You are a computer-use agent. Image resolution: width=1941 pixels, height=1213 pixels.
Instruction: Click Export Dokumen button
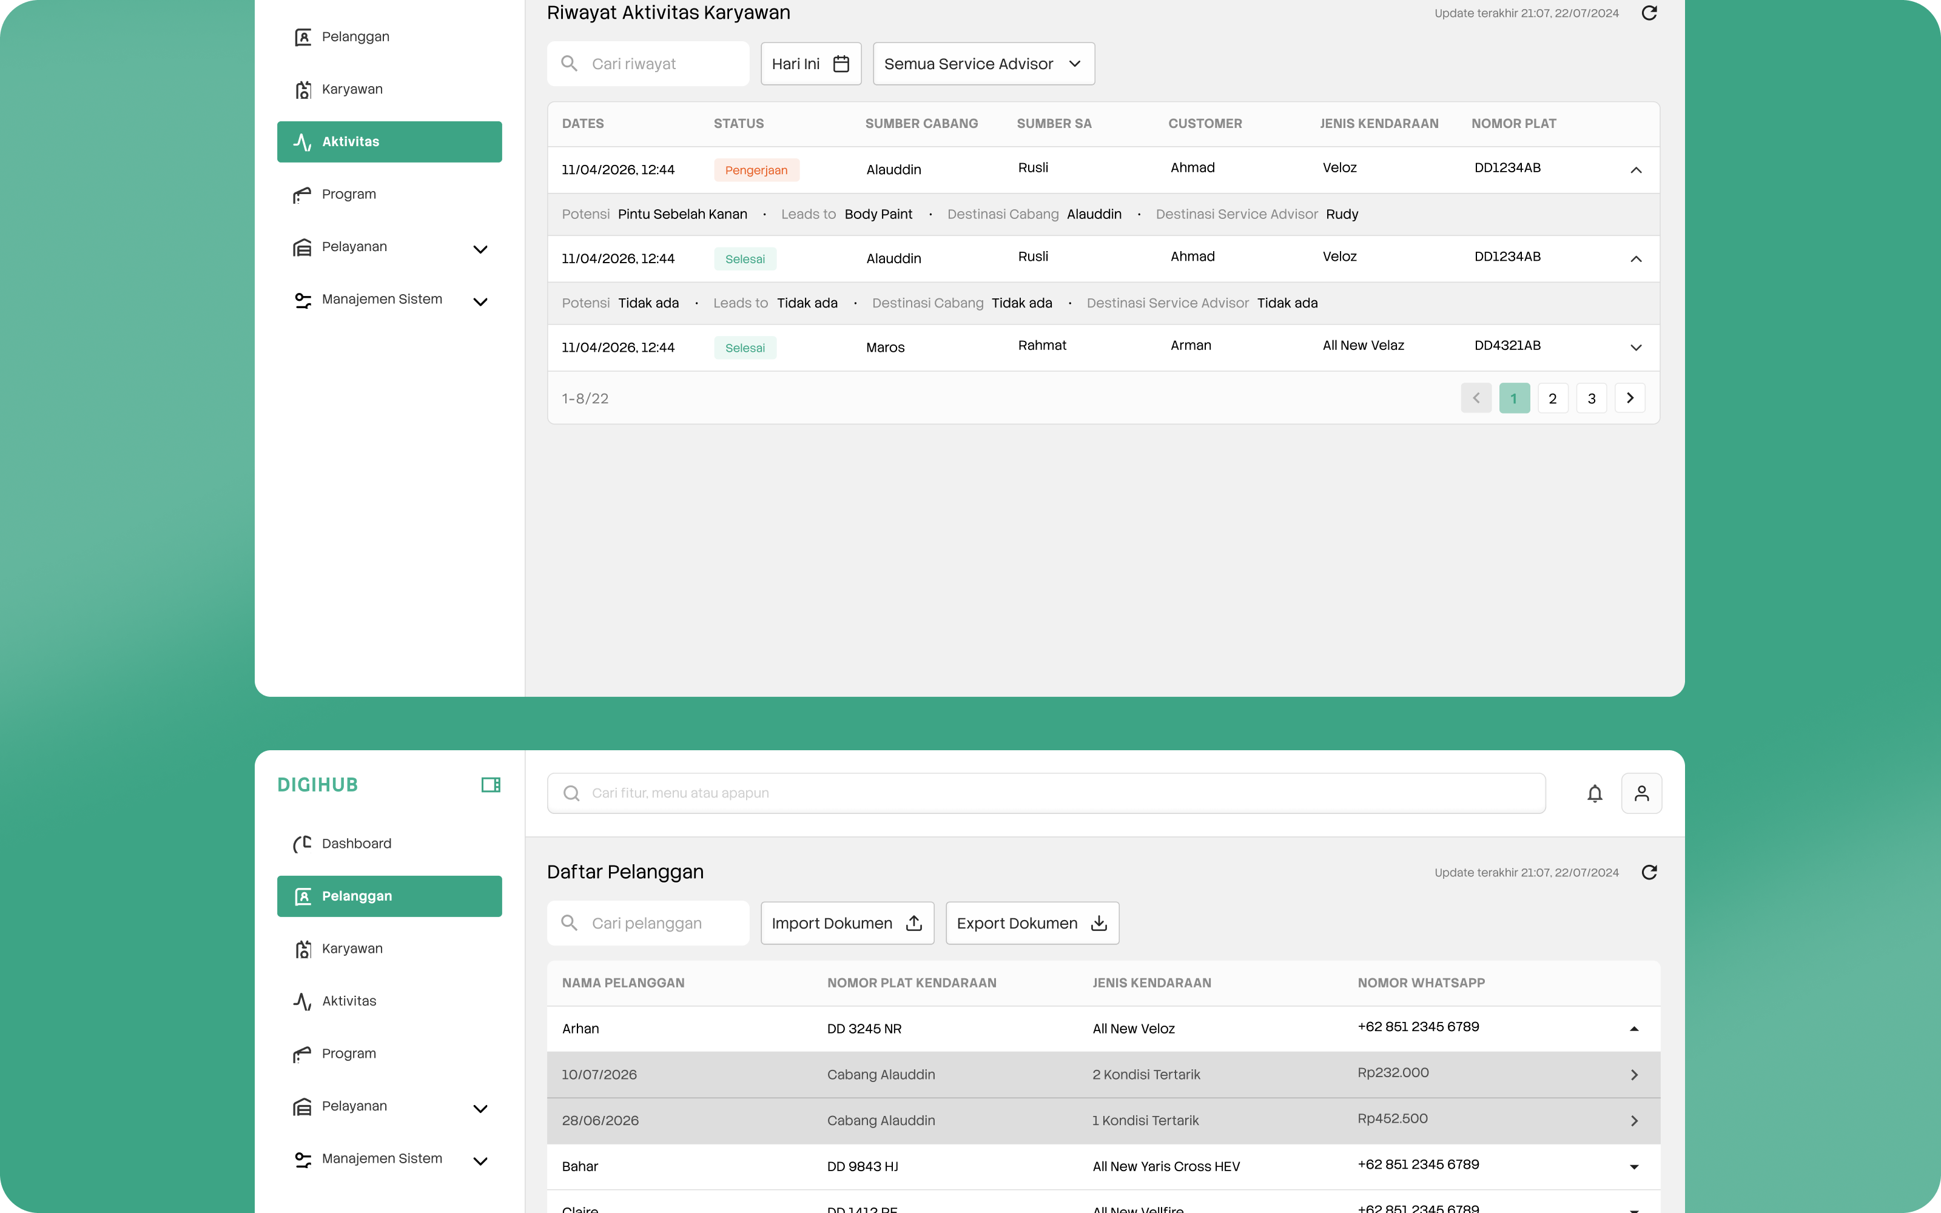tap(1032, 922)
